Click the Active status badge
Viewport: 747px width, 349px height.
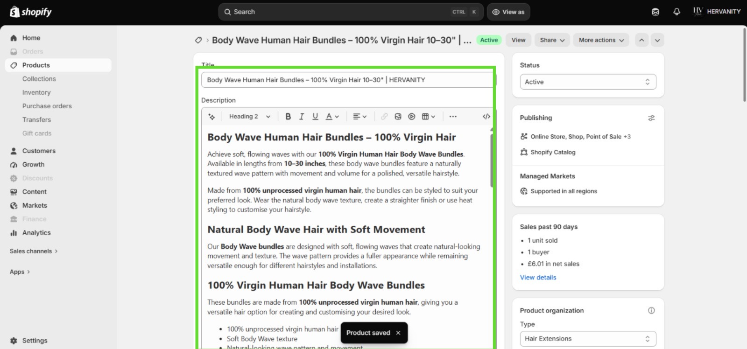click(489, 40)
